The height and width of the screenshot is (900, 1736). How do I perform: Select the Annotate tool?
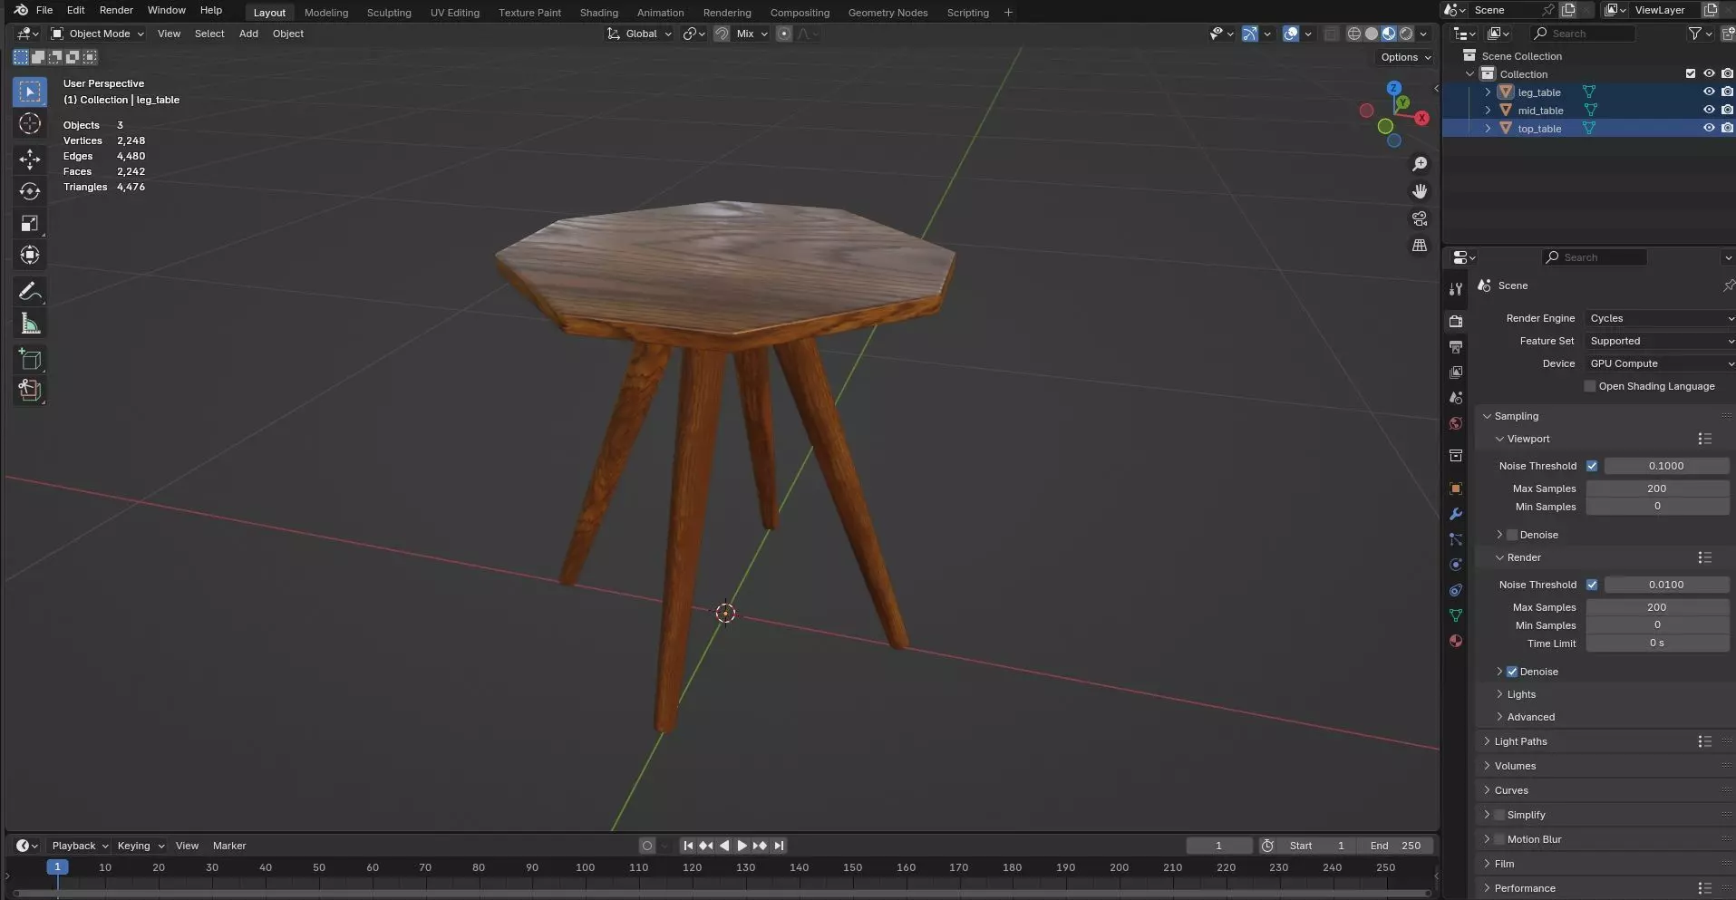click(30, 292)
